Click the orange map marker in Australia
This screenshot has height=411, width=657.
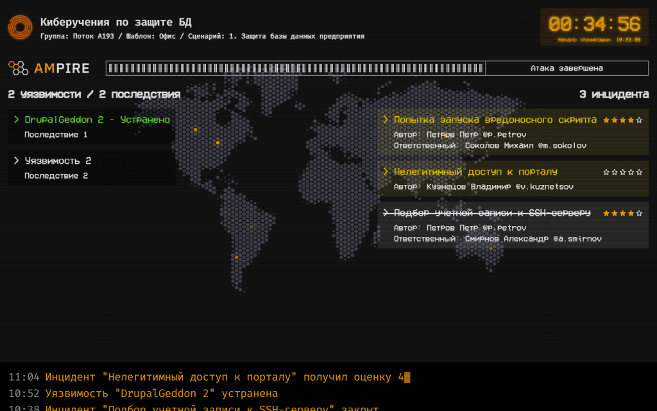click(491, 248)
